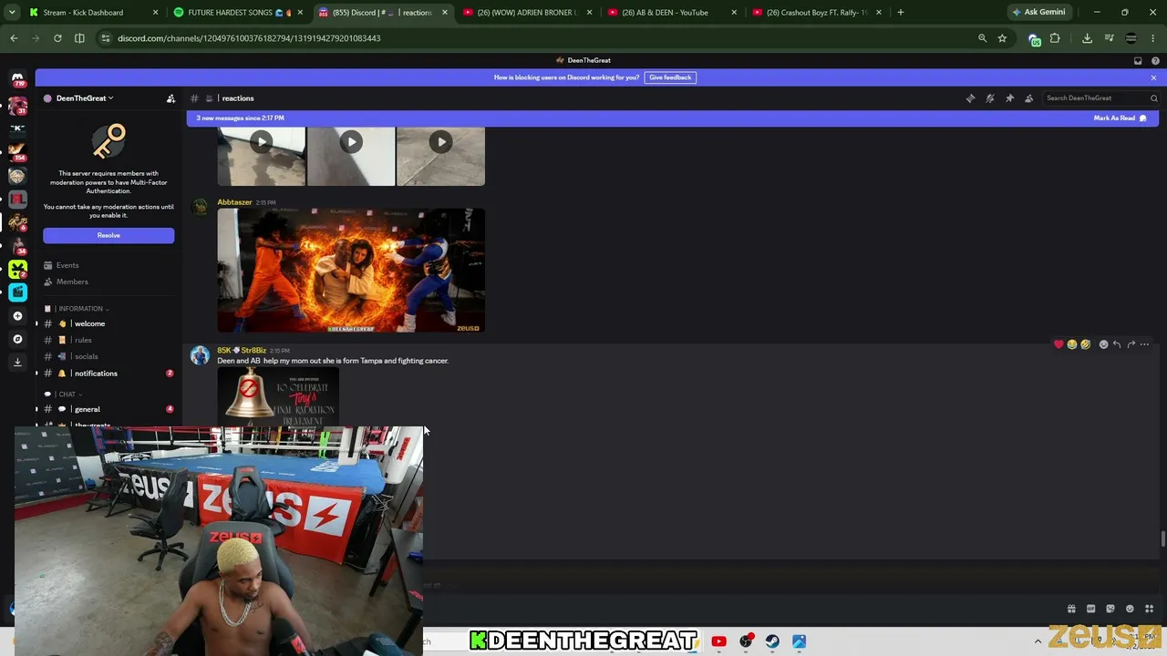Click Mark As Read
The width and height of the screenshot is (1167, 656).
[1120, 118]
